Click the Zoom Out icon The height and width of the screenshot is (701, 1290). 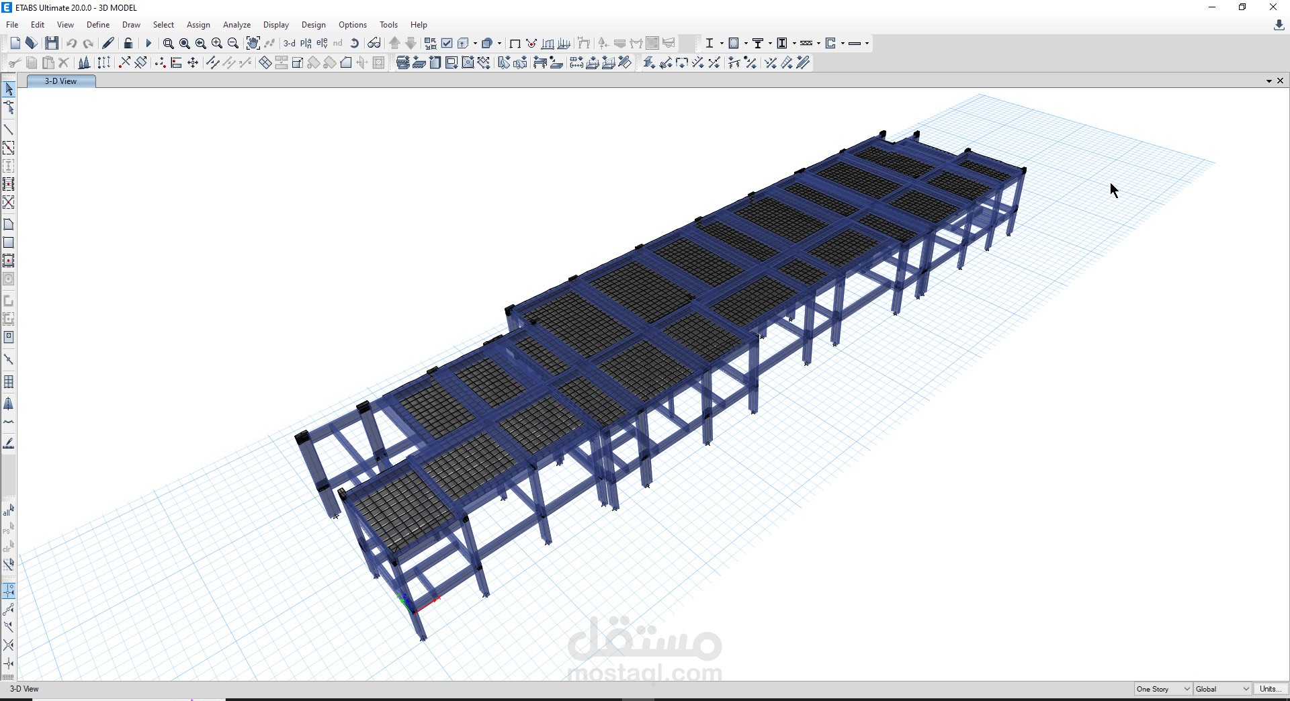click(233, 43)
